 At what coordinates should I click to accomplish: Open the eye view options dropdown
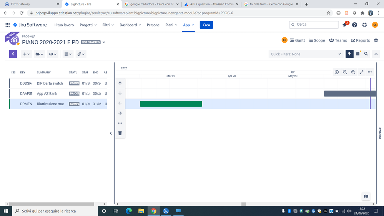53,54
